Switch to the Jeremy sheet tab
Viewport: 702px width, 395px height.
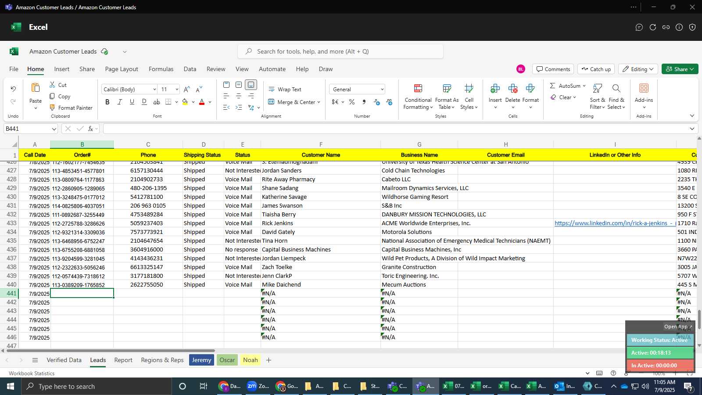point(201,360)
